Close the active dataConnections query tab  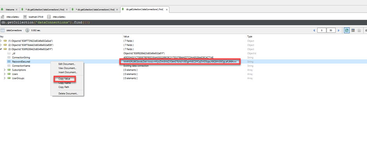coord(167,9)
